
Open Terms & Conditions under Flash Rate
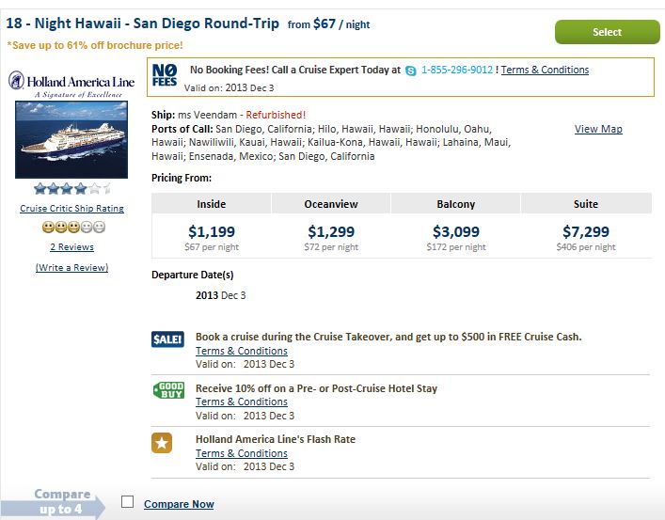[x=241, y=453]
